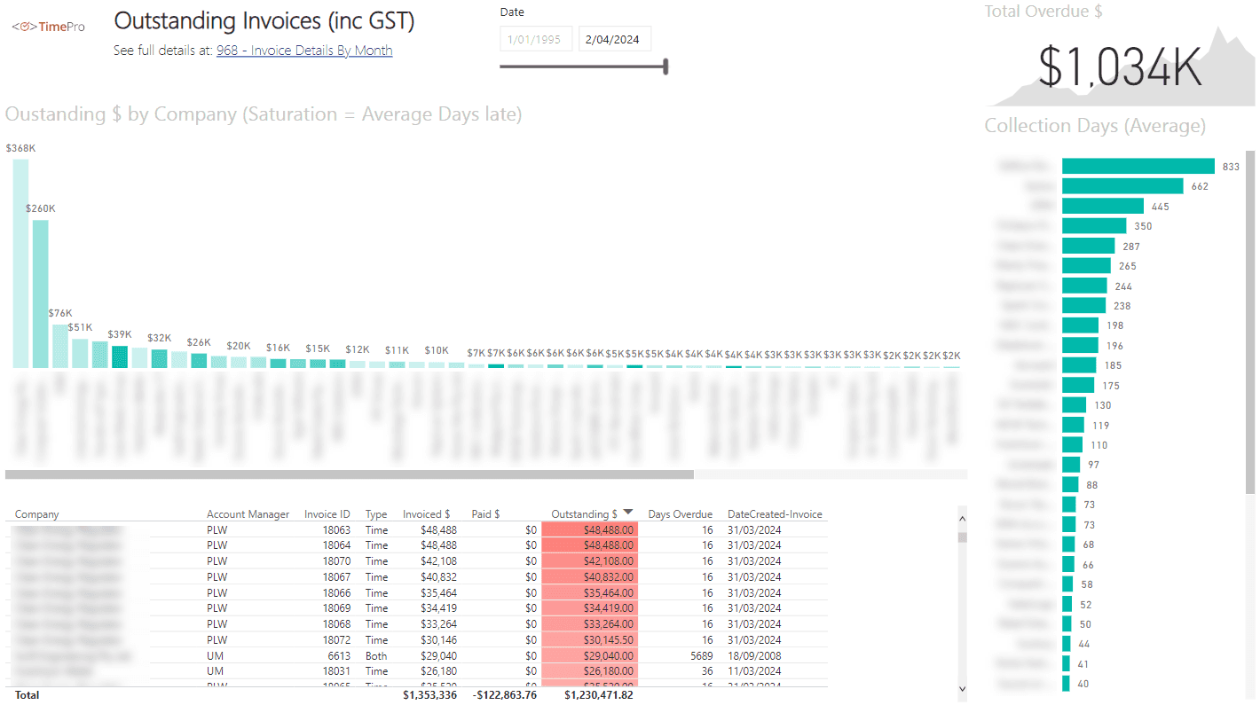The width and height of the screenshot is (1260, 705).
Task: Click the TimePro logo
Action: (x=48, y=27)
